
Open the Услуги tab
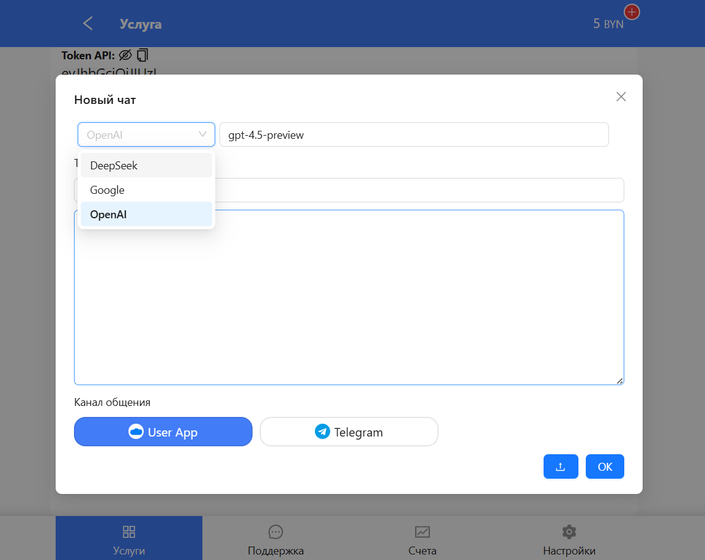(129, 538)
